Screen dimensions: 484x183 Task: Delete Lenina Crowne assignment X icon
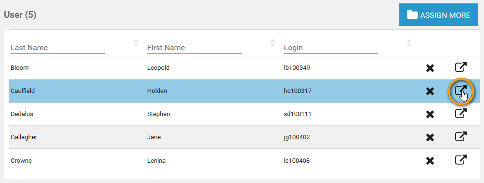click(x=430, y=161)
